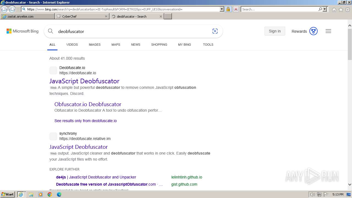Image resolution: width=352 pixels, height=198 pixels.
Task: Open Internet Explorer from the taskbar
Action: [21, 194]
